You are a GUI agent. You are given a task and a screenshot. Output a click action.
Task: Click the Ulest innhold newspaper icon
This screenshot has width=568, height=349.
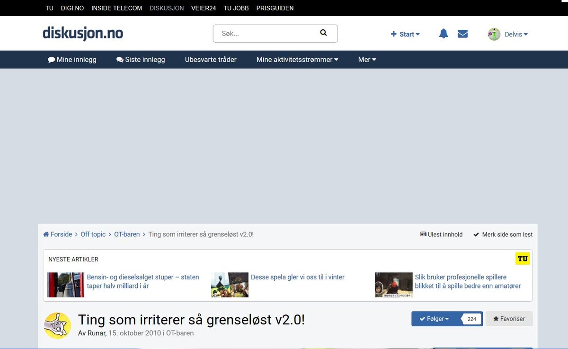[x=423, y=234]
